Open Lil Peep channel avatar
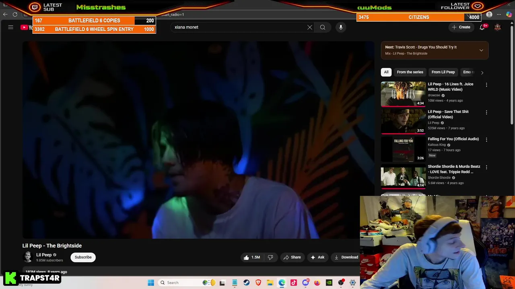This screenshot has width=515, height=289. click(x=28, y=257)
